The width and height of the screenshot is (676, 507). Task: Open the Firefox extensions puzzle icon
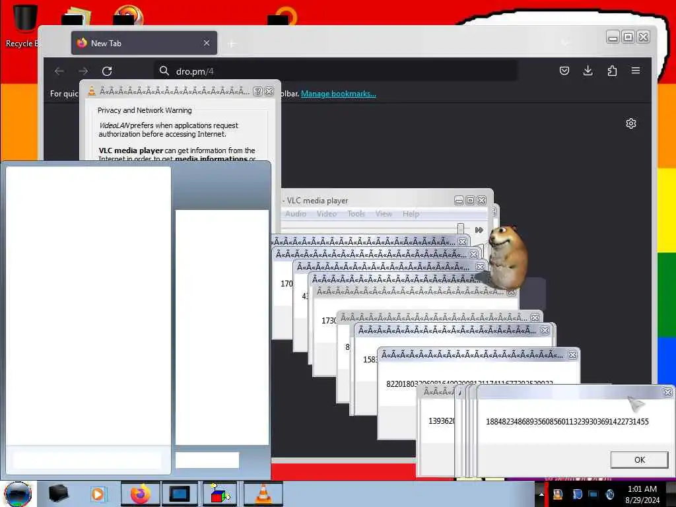(612, 71)
